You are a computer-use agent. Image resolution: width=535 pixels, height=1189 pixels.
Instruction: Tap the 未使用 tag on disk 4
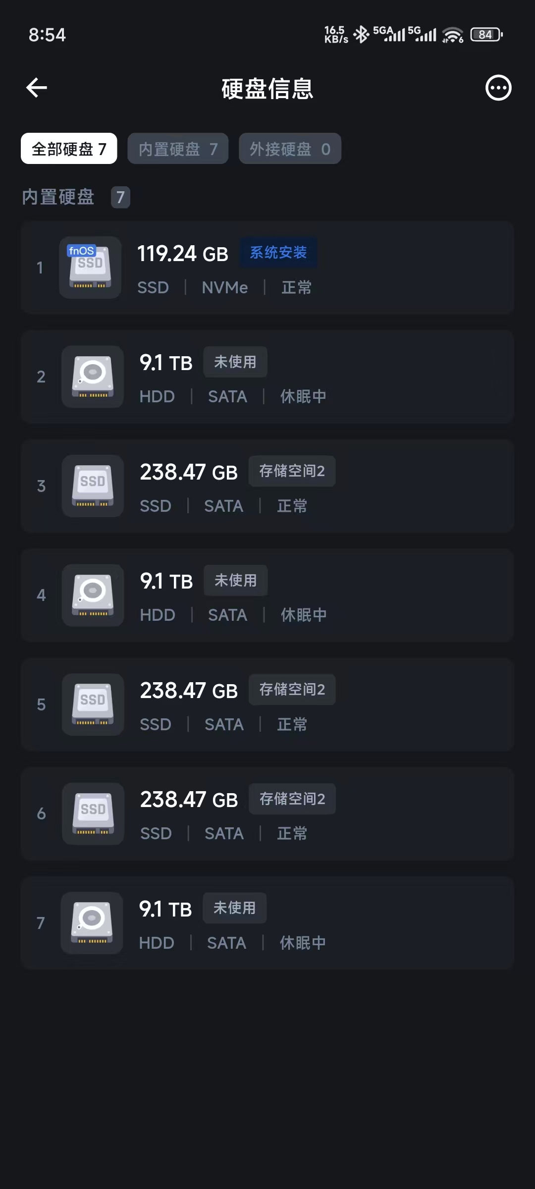236,581
